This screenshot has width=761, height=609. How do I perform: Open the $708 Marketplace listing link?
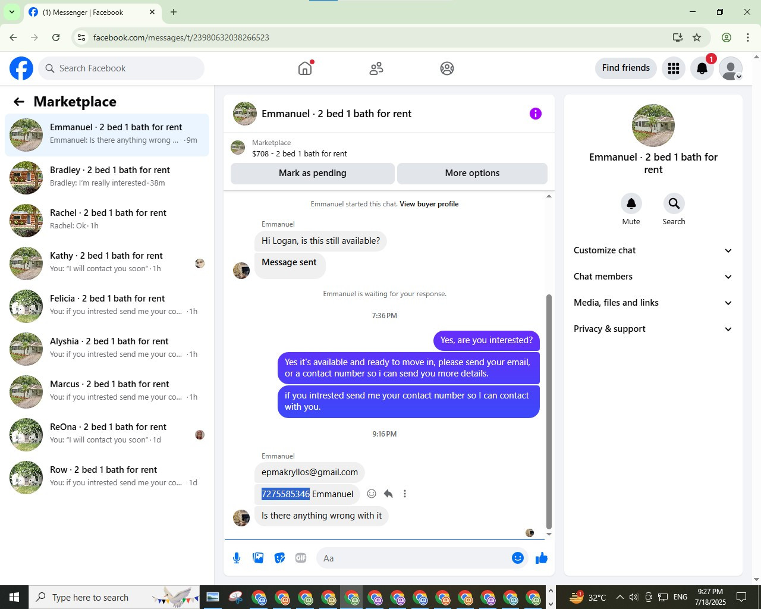300,153
